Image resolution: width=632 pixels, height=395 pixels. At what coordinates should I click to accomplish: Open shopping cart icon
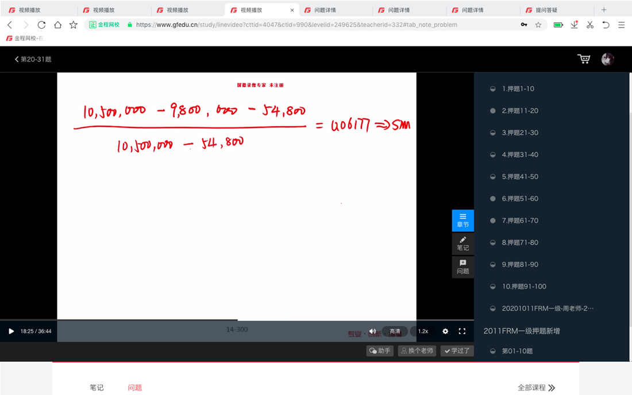pyautogui.click(x=584, y=59)
